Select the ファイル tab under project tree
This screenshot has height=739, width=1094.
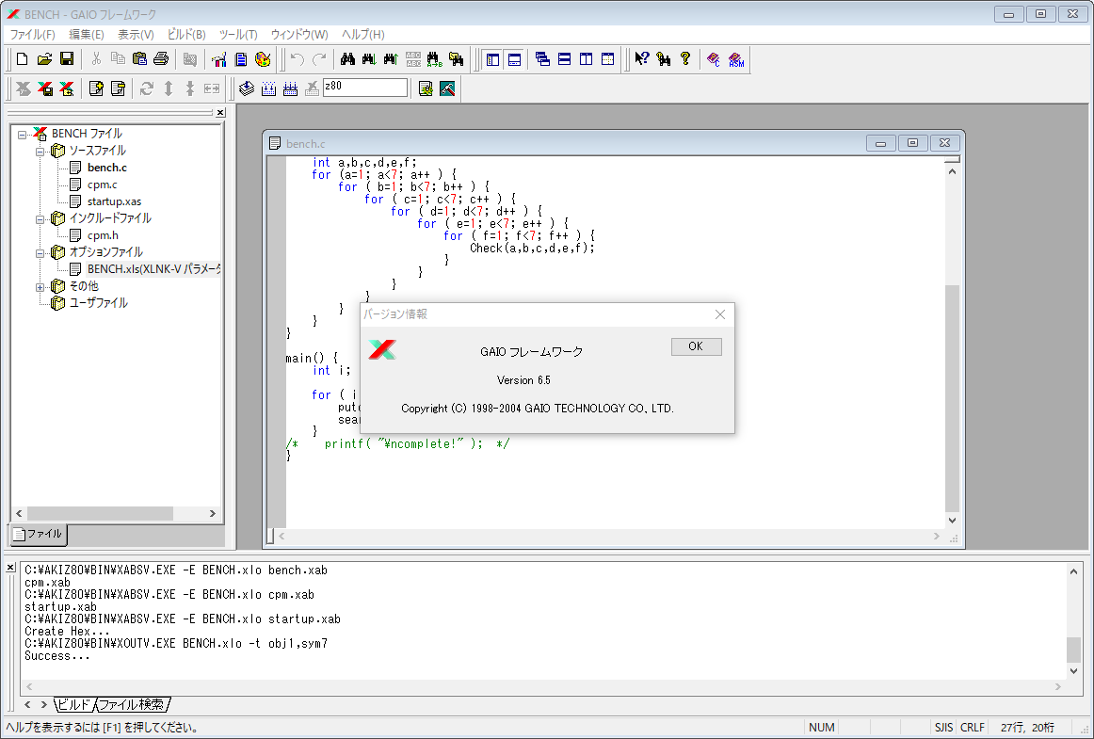[39, 534]
